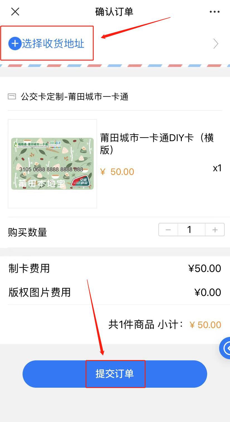This screenshot has height=422, width=230.
Task: Click the 版权图片费用 amount ¥0.00
Action: coord(208,292)
